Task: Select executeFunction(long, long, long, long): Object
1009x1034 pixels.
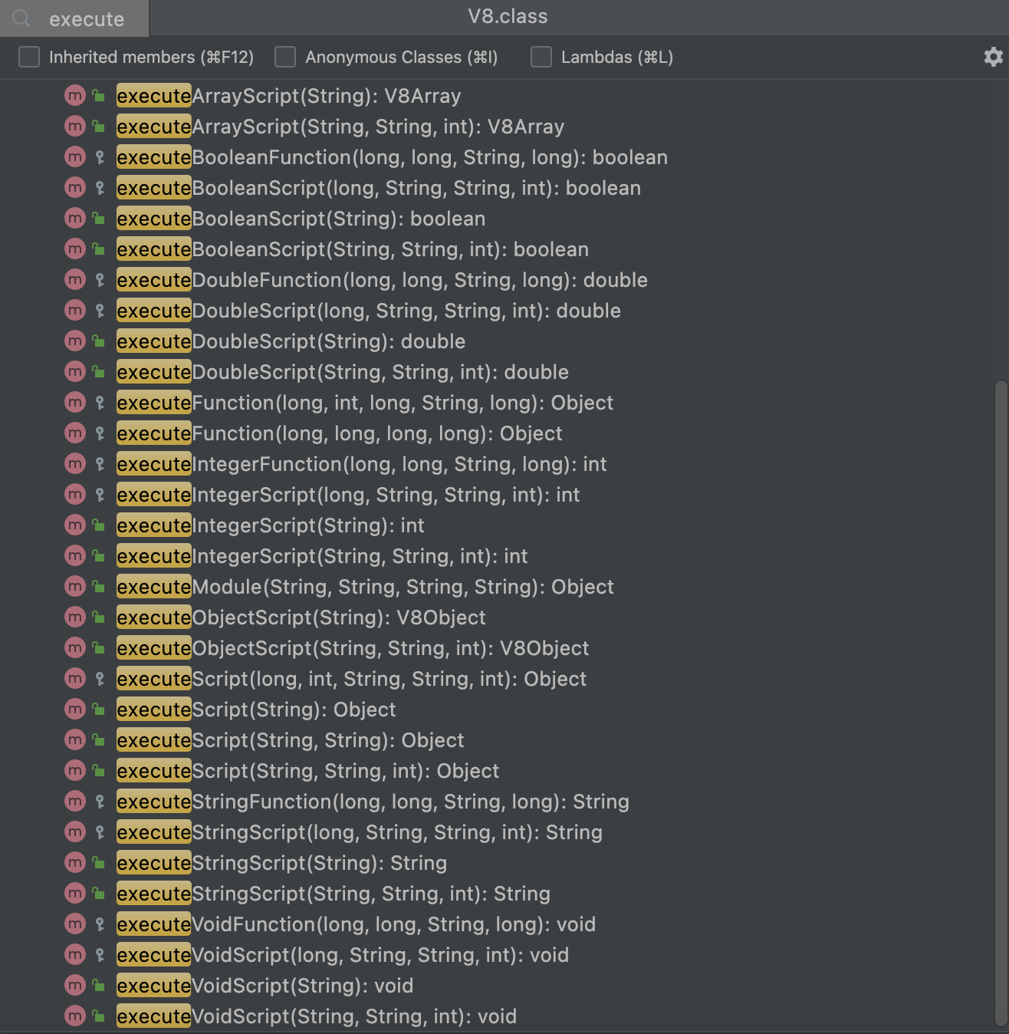Action: coord(340,433)
